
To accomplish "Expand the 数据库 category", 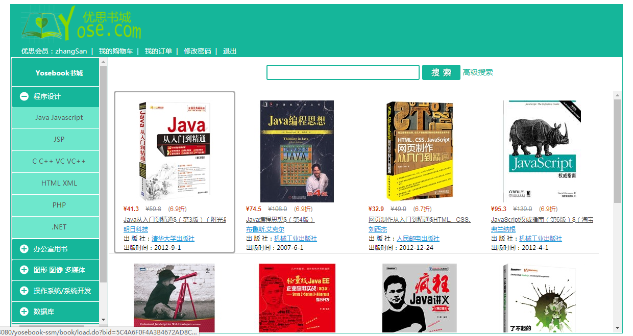I will (55, 312).
